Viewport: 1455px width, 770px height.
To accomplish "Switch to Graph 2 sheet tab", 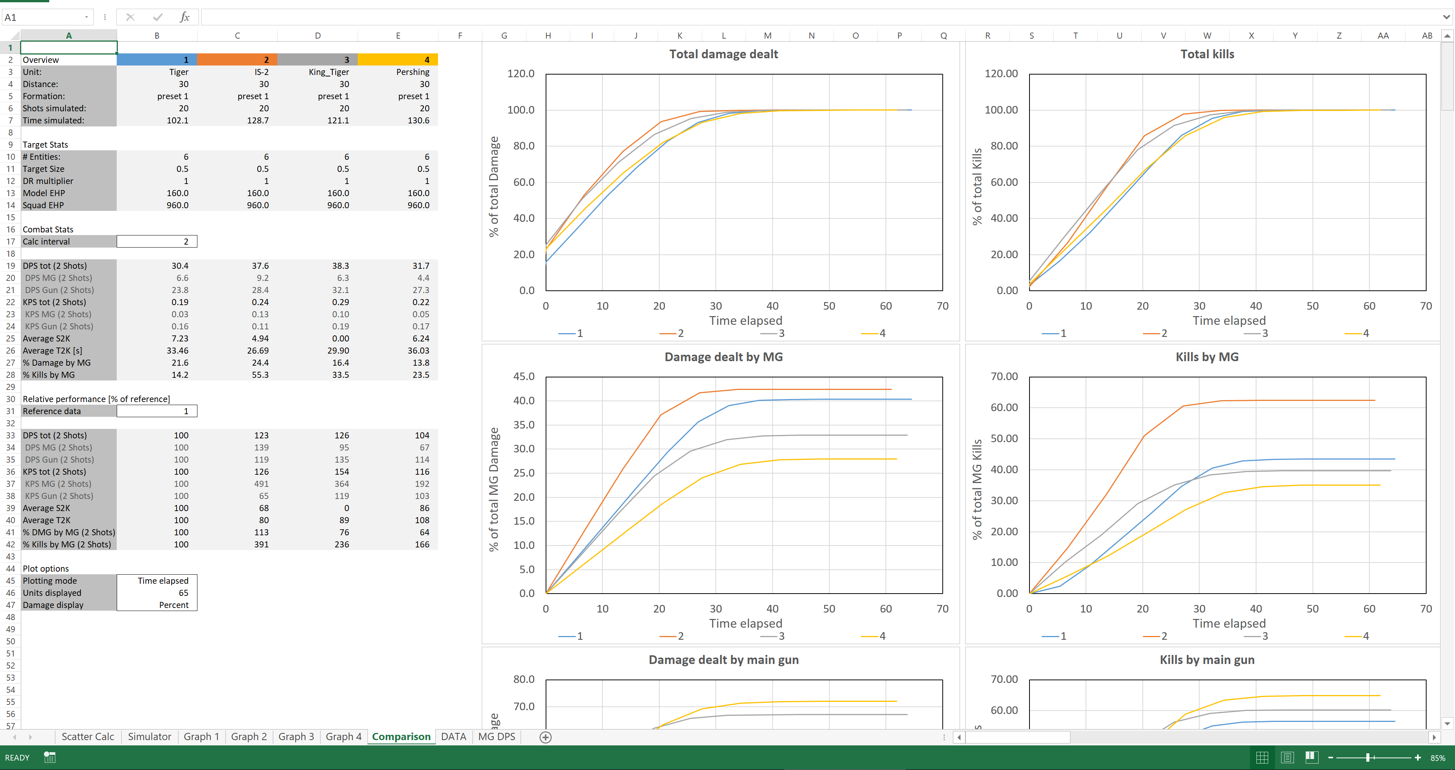I will 249,737.
